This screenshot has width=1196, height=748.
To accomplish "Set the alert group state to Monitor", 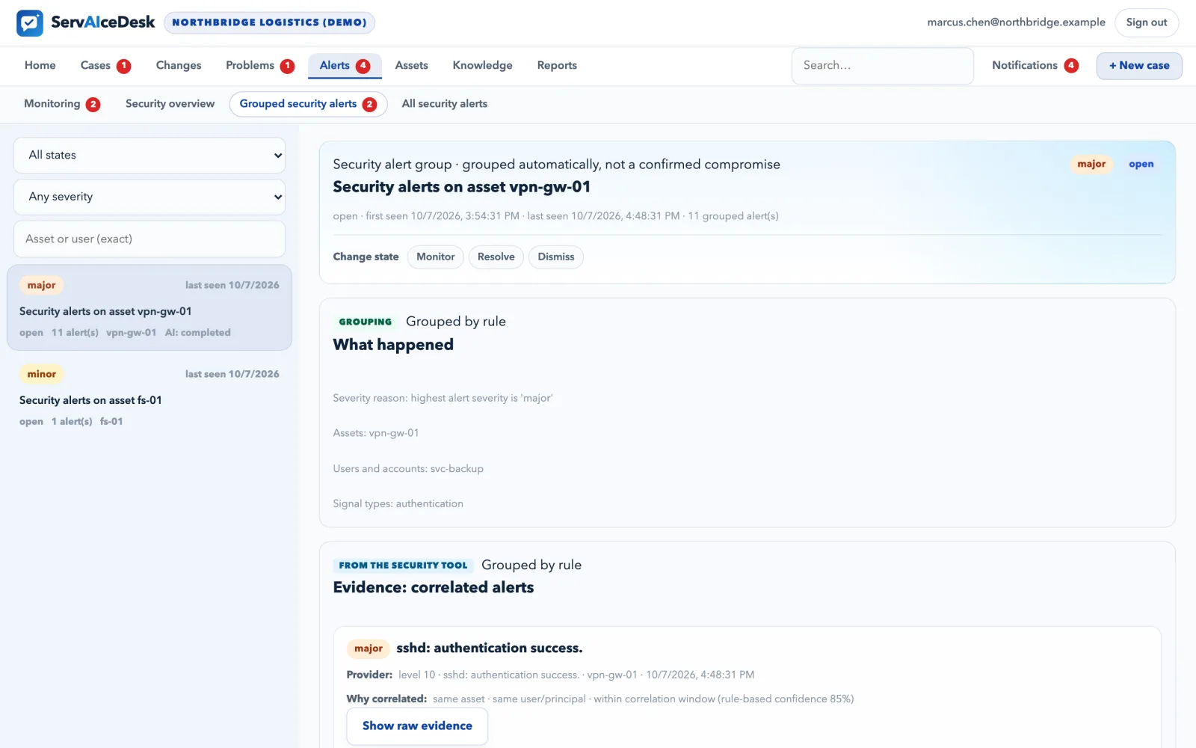I will (435, 257).
